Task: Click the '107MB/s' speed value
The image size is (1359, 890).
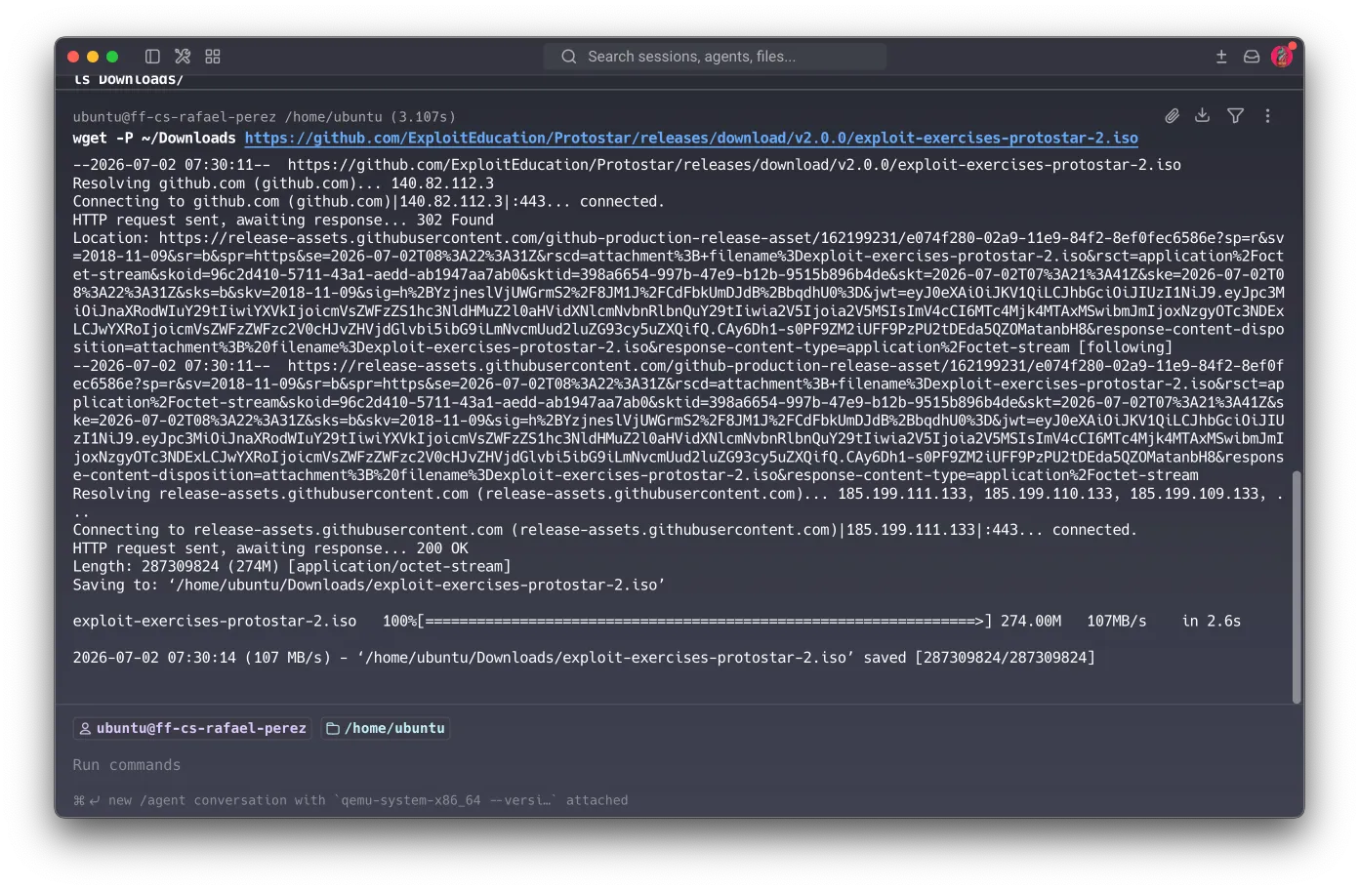Action: 1117,622
